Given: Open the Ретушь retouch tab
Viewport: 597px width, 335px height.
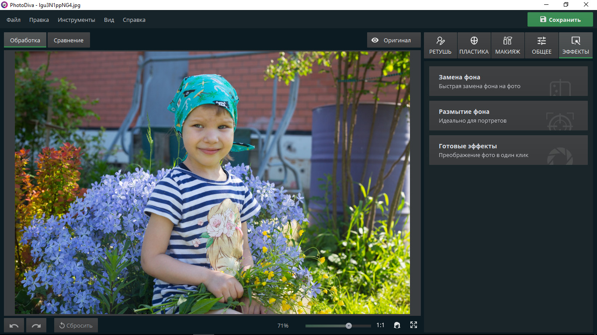Looking at the screenshot, I should click(x=440, y=45).
